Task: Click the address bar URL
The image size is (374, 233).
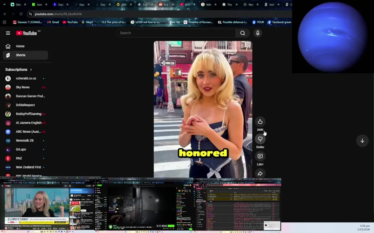Action: click(58, 14)
